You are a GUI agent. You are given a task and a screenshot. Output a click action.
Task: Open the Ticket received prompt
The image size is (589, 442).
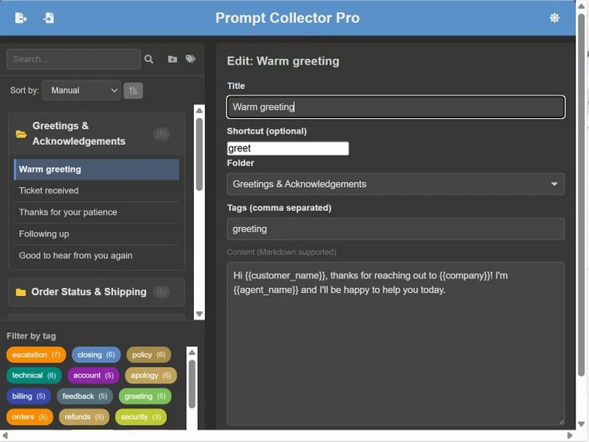pos(96,191)
